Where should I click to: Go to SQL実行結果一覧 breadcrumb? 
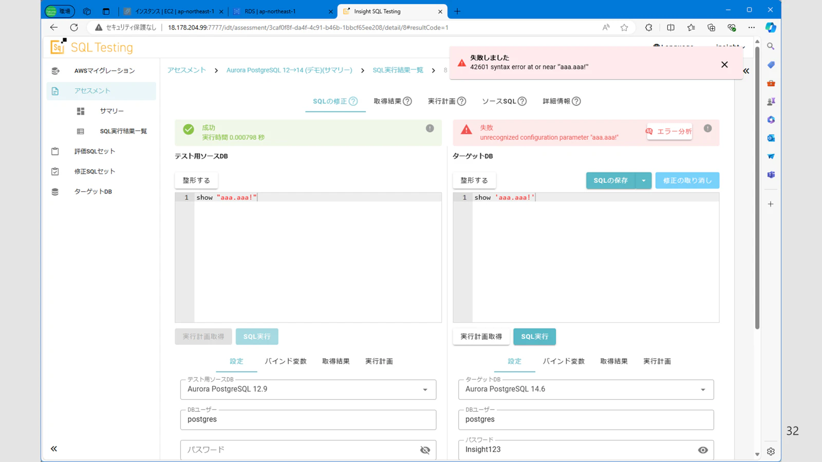point(398,70)
